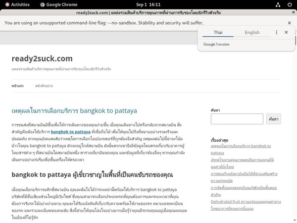
Task: Open Google Translate options three-dot menu
Action: click(x=277, y=32)
